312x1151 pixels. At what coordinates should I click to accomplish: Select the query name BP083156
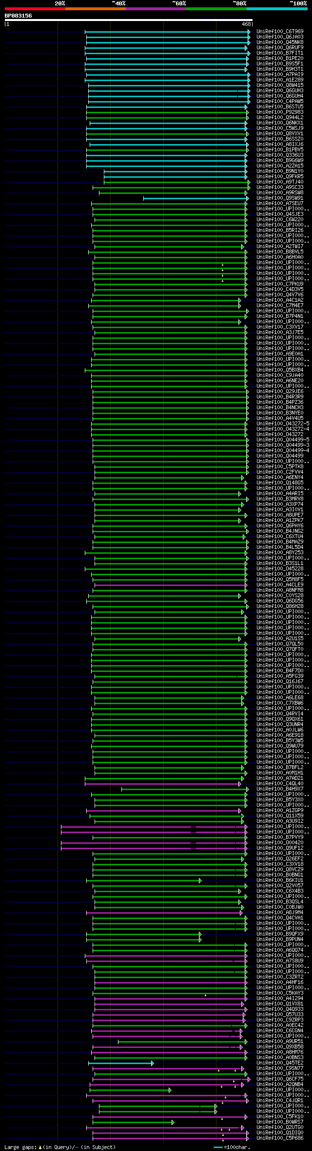pyautogui.click(x=19, y=16)
